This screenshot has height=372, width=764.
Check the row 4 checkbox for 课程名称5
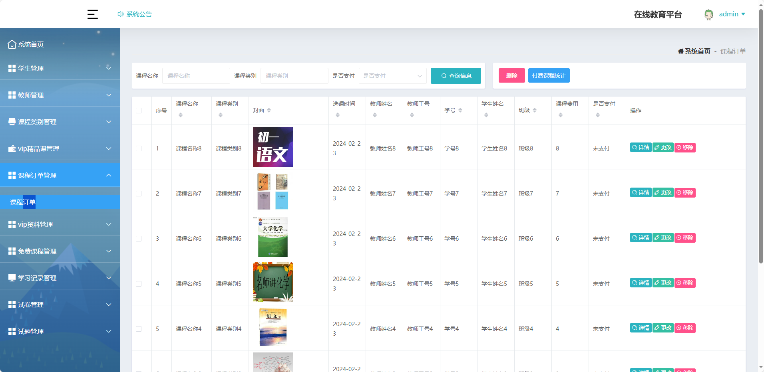(139, 284)
